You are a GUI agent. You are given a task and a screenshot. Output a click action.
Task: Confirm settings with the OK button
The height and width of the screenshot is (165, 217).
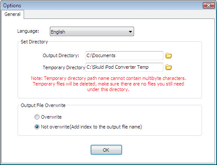coord(106,150)
